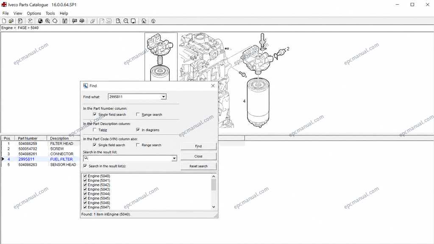This screenshot has height=244, width=434.
Task: Click the New blank document toolbar icon
Action: coord(4,21)
